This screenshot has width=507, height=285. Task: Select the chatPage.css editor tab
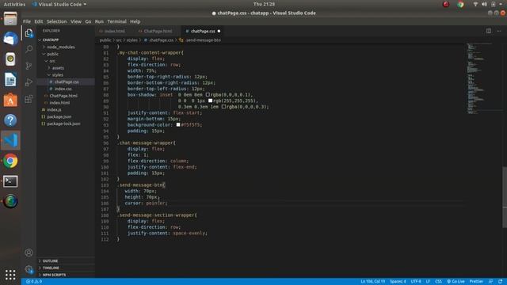[x=203, y=32]
